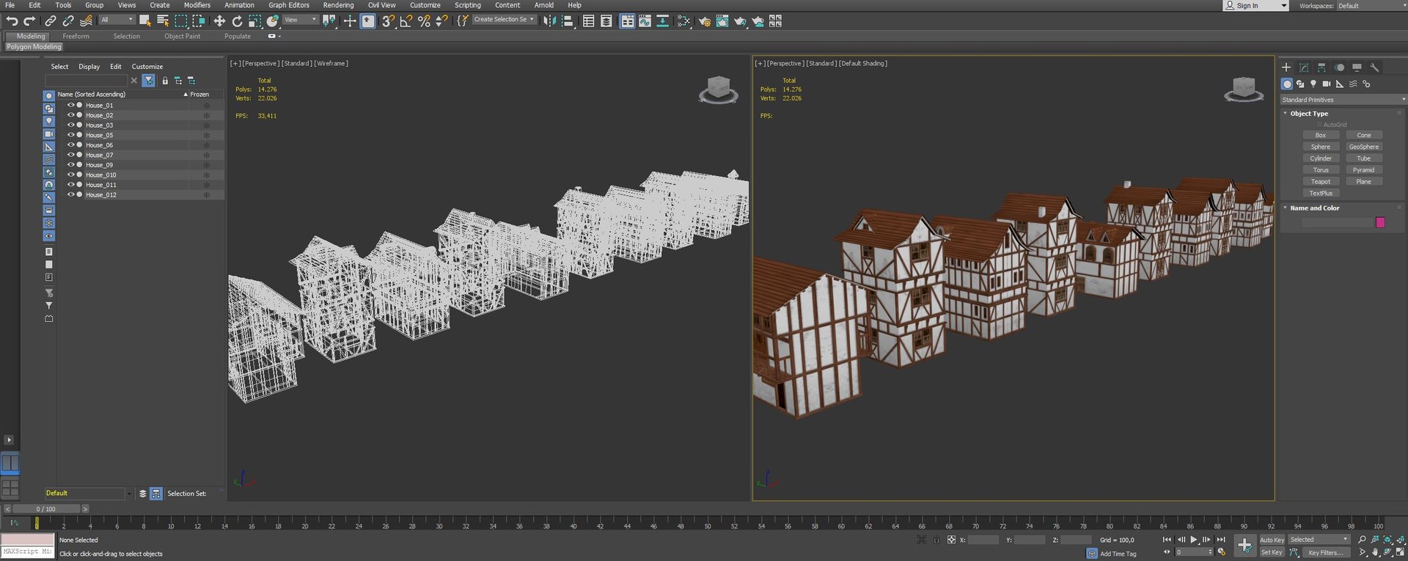The image size is (1408, 561).
Task: Click the Teapot primitive button
Action: pyautogui.click(x=1321, y=182)
